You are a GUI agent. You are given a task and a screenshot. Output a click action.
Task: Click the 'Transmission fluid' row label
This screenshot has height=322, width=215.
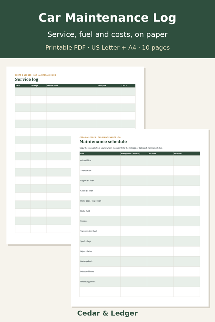point(88,231)
